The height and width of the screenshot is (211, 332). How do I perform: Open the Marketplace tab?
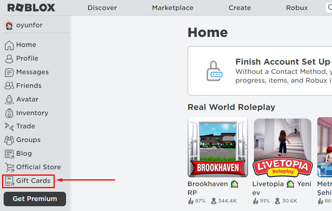point(173,8)
